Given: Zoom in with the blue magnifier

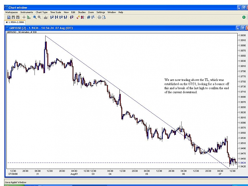Looking at the screenshot, I should [35, 17].
